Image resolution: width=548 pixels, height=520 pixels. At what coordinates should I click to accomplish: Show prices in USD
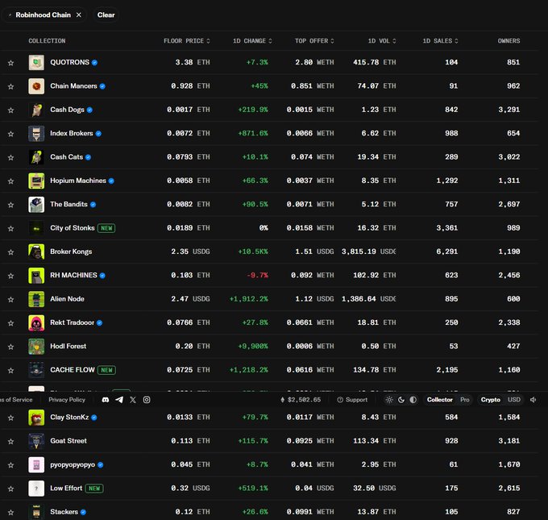[514, 400]
